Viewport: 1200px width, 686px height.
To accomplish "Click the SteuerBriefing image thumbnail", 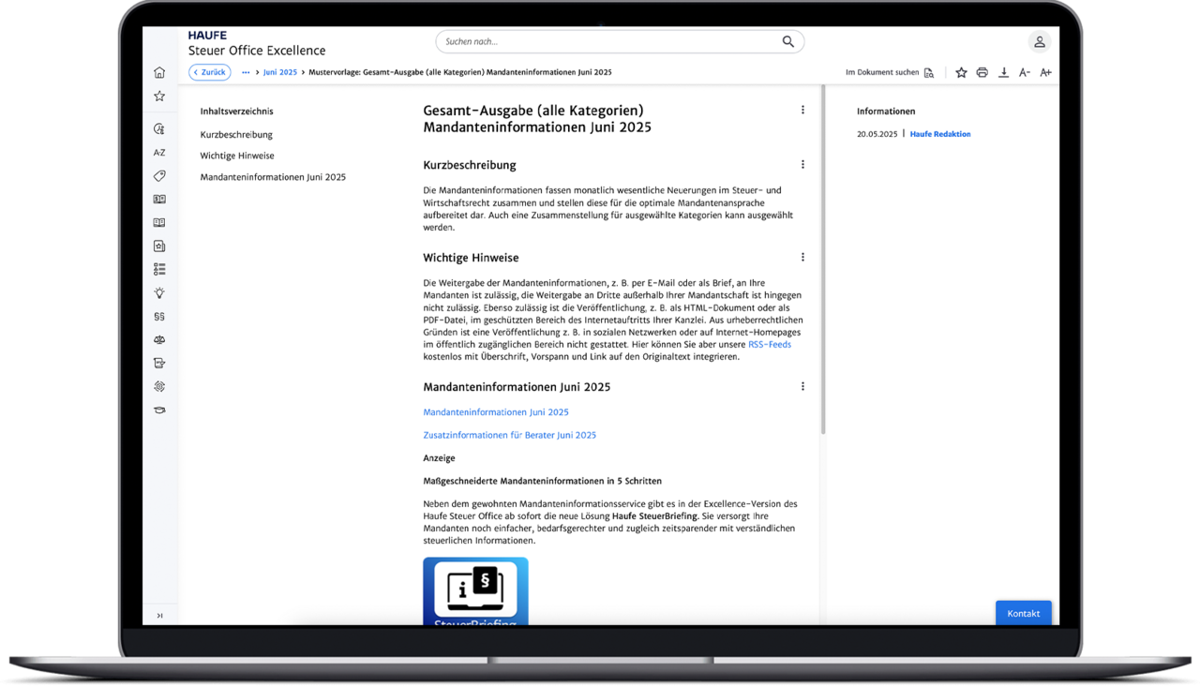I will (475, 591).
